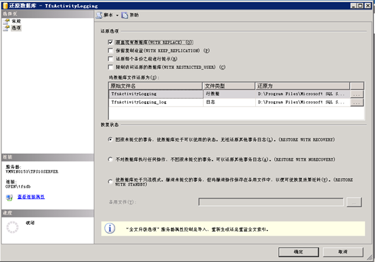Maximize the restore database dialog
375x262 pixels.
point(360,5)
